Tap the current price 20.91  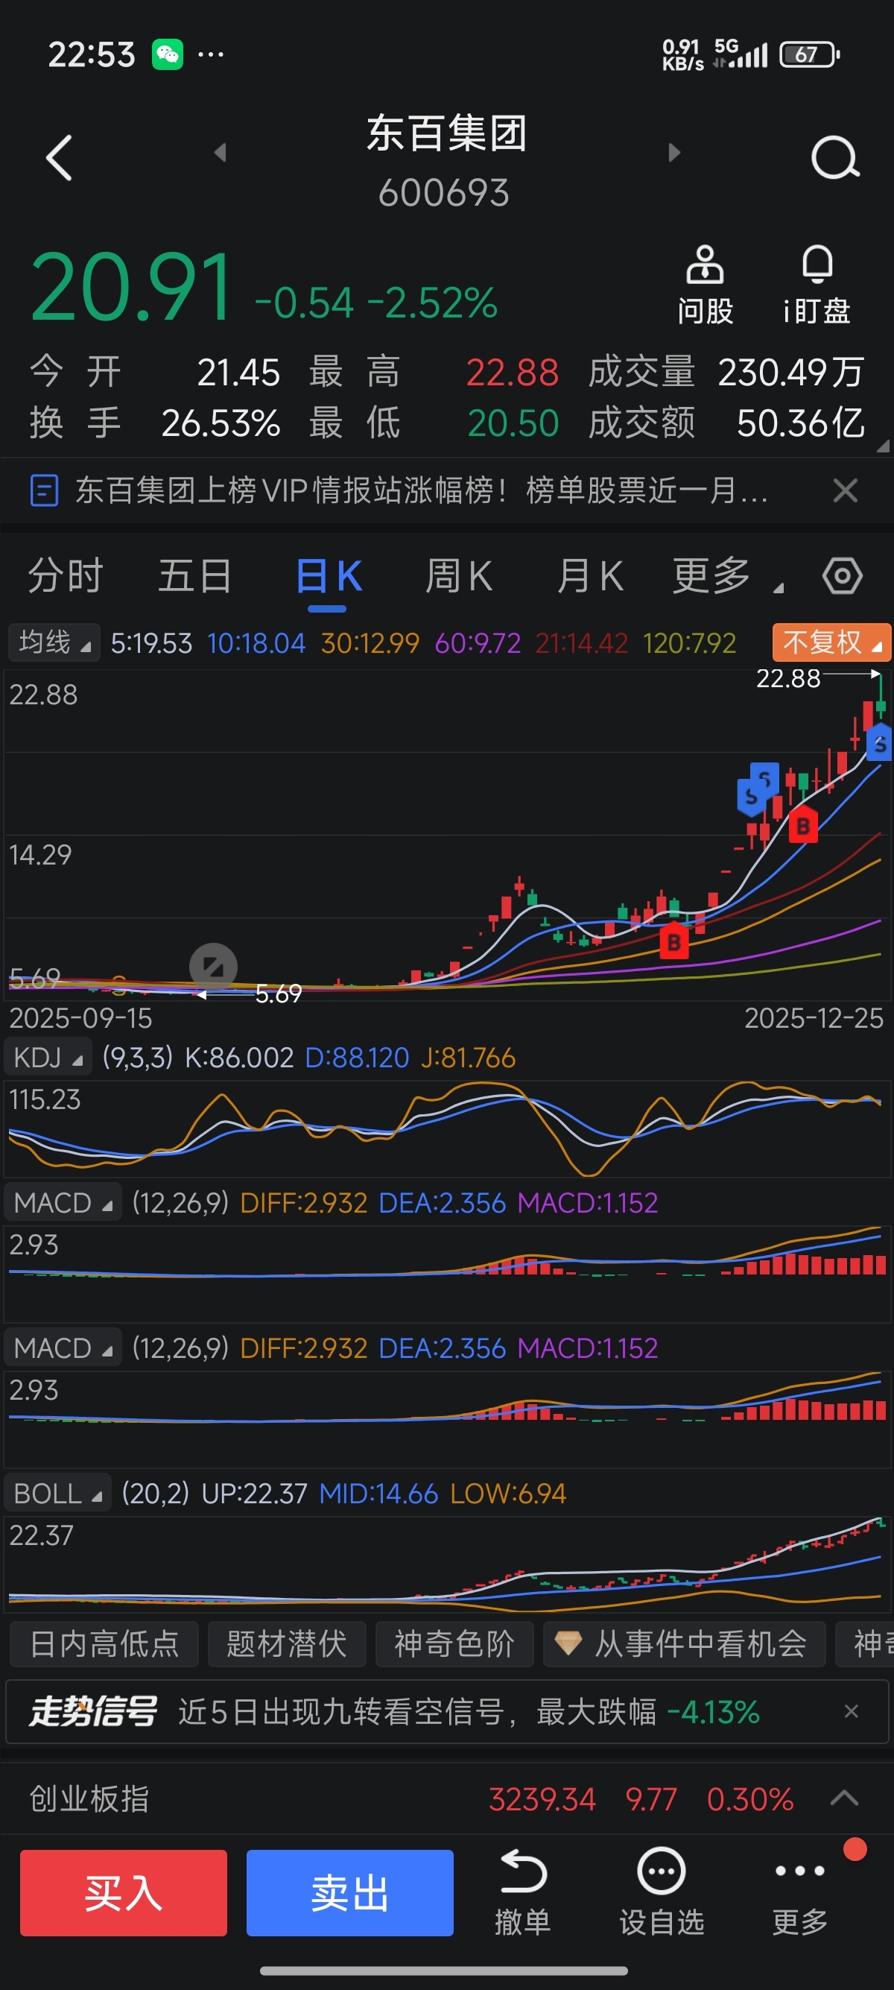click(x=131, y=288)
